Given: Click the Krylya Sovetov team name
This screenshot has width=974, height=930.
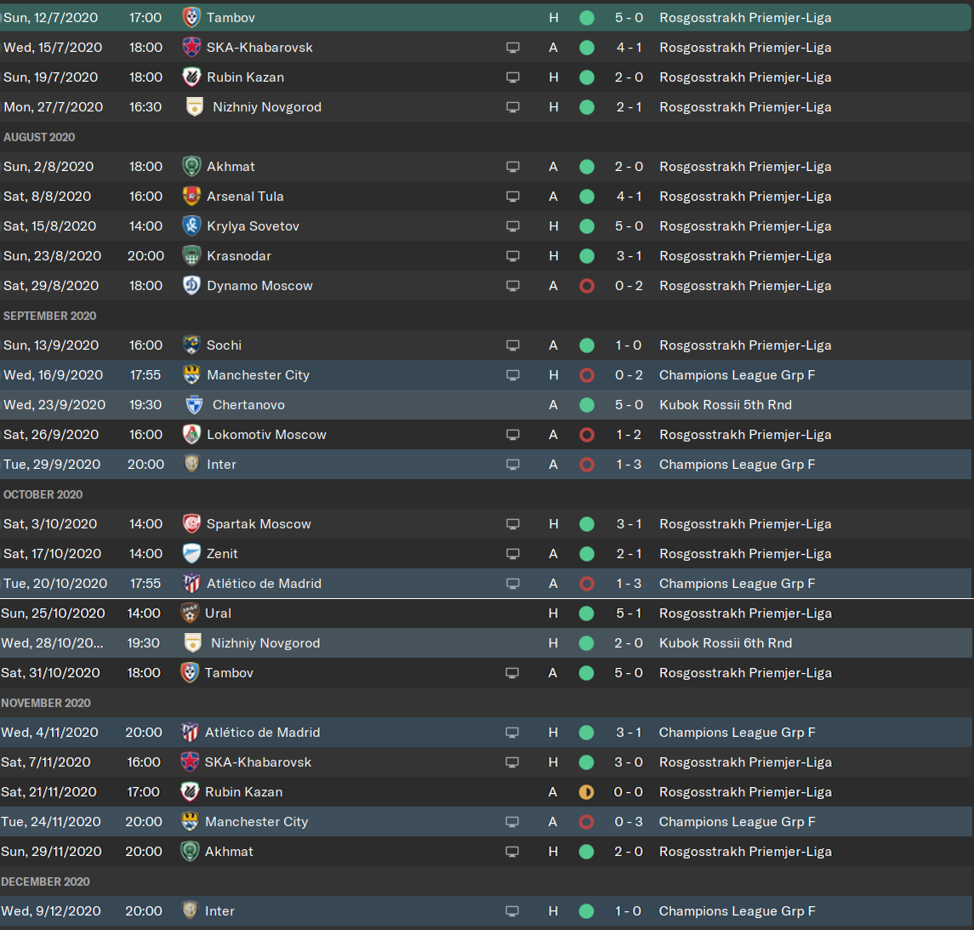Looking at the screenshot, I should tap(253, 226).
